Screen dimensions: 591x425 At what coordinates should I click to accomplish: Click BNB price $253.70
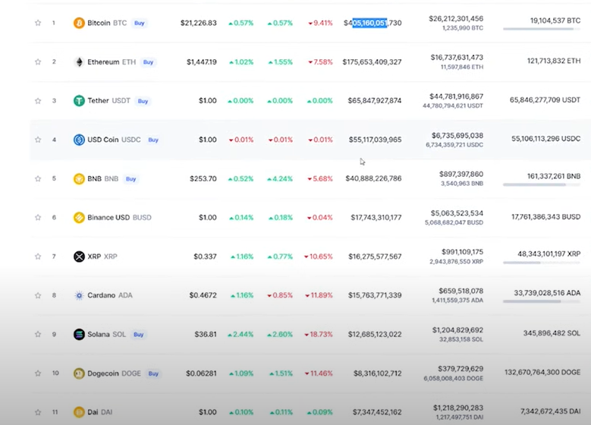click(x=203, y=178)
